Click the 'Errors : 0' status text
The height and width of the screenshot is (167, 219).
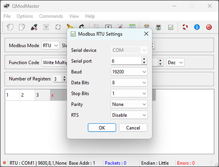tap(186, 163)
